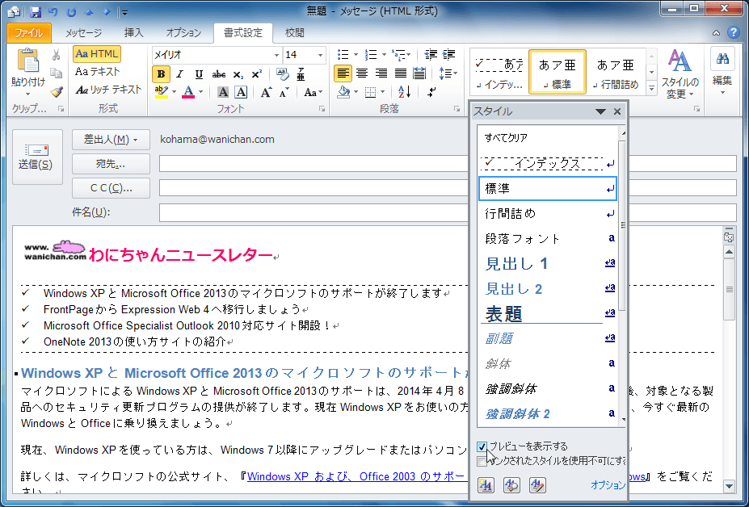Click the A-Z sort icon
The width and height of the screenshot is (749, 507).
404,92
